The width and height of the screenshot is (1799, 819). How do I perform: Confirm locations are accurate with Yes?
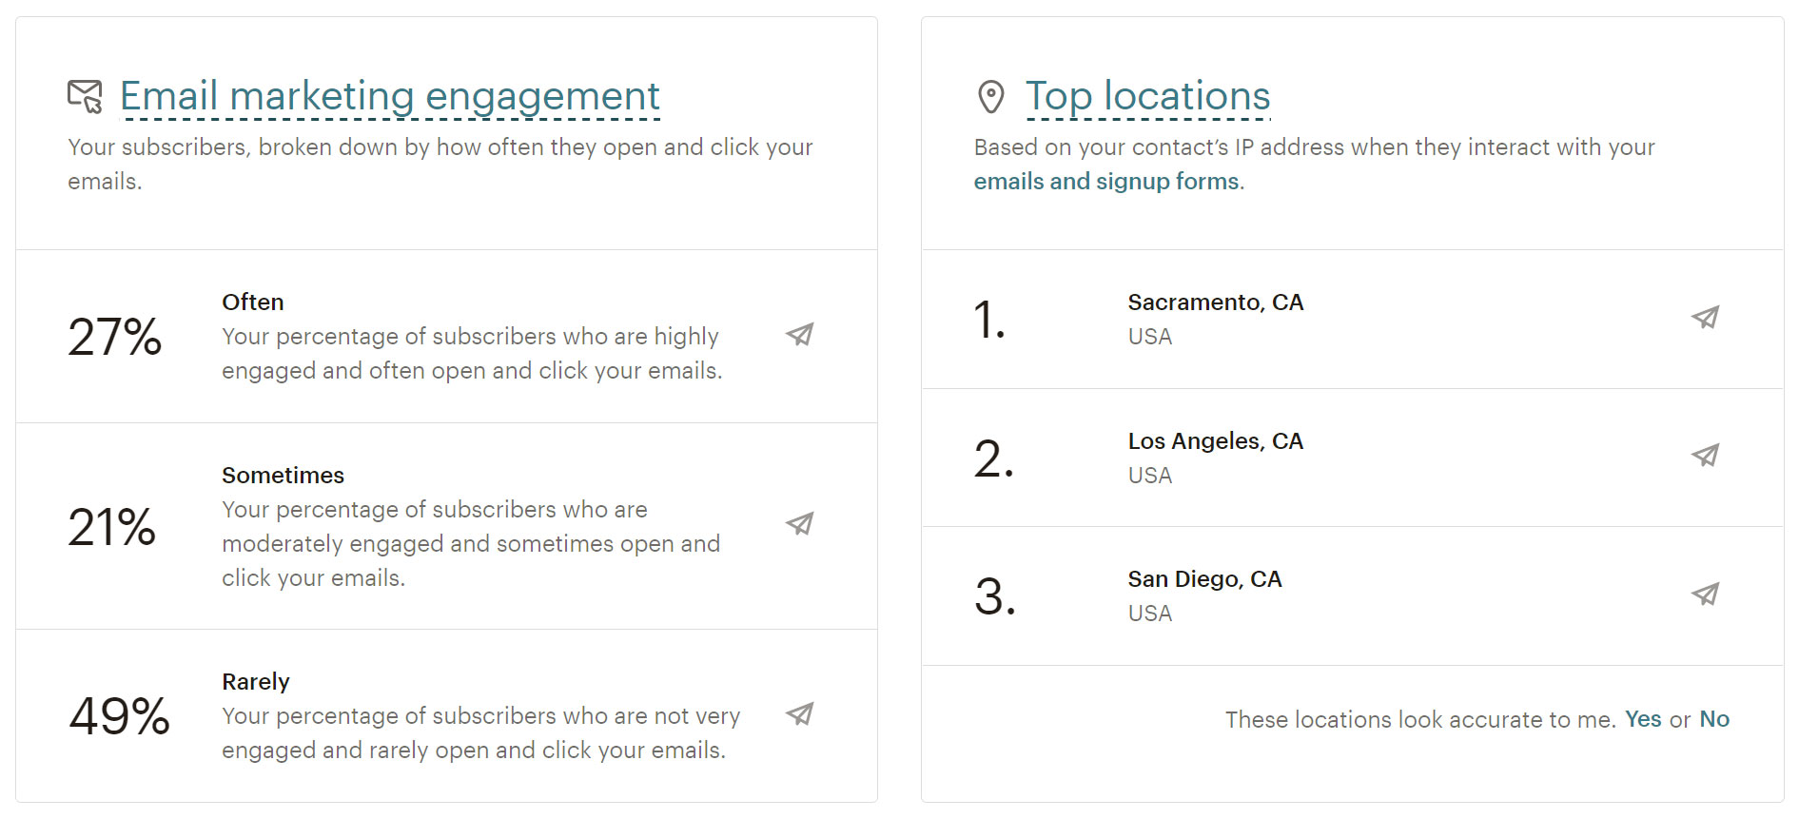(x=1643, y=719)
